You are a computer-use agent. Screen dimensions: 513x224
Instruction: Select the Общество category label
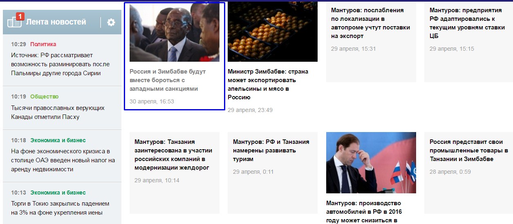[44, 96]
